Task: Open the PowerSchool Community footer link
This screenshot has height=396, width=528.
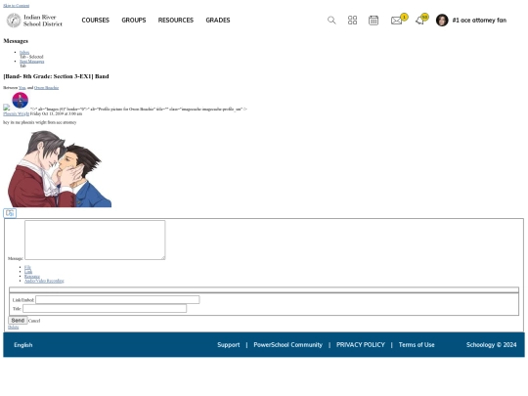Action: coord(287,345)
